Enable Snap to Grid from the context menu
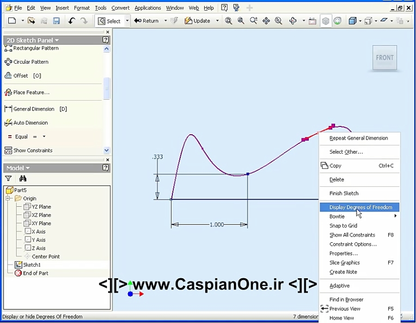Screen dimensions: 416x323 coord(343,225)
